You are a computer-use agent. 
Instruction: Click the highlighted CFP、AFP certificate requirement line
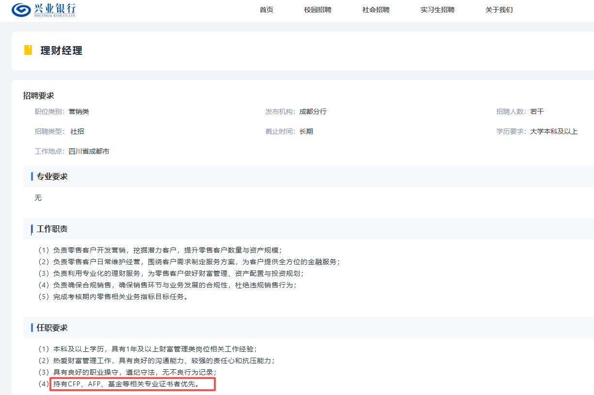pyautogui.click(x=132, y=384)
